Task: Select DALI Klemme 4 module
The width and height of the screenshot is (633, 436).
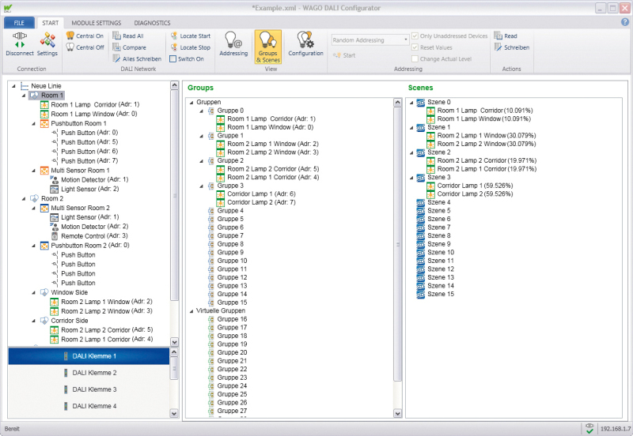Action: point(89,406)
